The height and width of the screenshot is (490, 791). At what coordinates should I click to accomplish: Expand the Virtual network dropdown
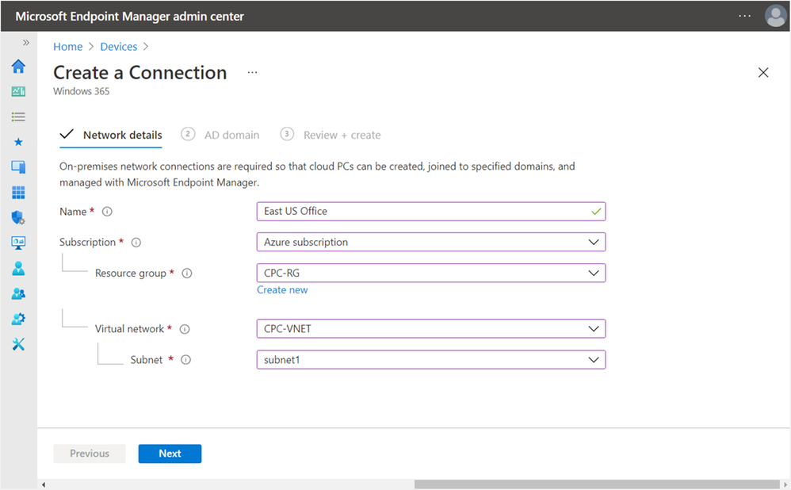430,328
